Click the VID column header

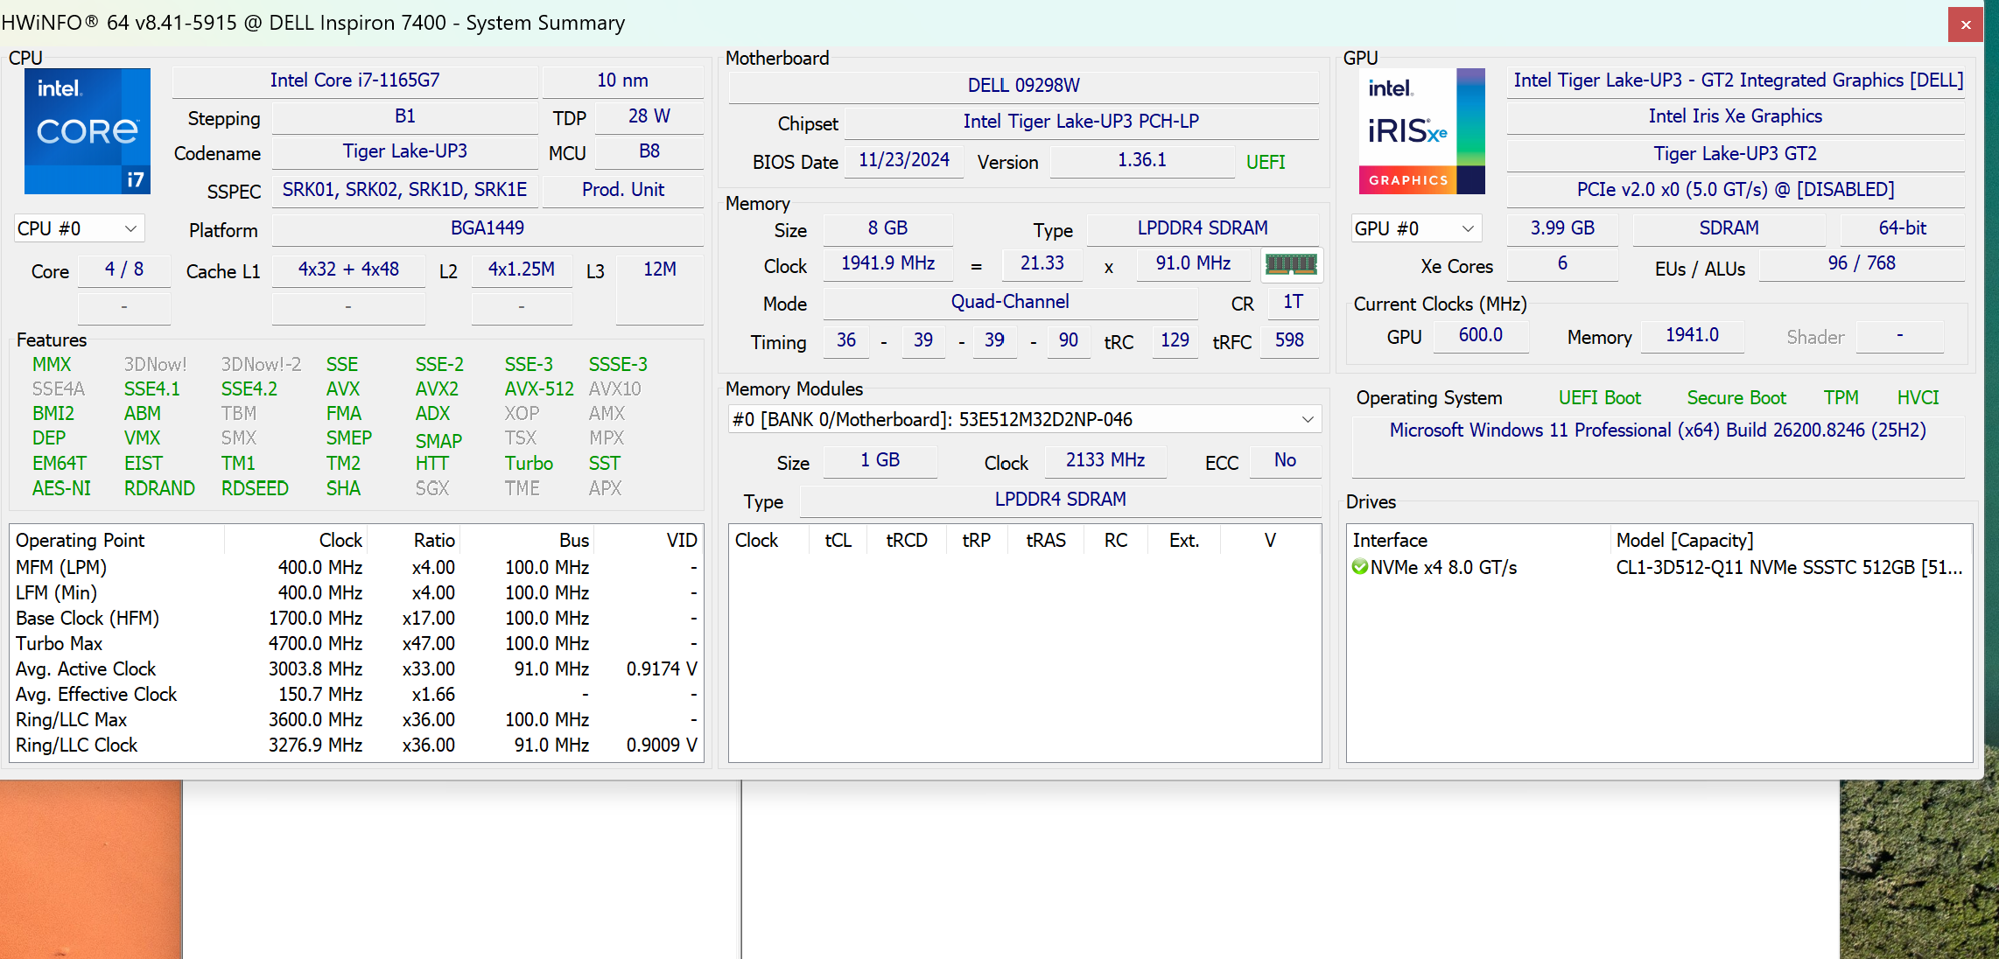pyautogui.click(x=649, y=540)
